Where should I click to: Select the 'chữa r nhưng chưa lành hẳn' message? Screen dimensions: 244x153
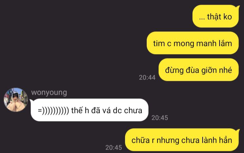[182, 140]
